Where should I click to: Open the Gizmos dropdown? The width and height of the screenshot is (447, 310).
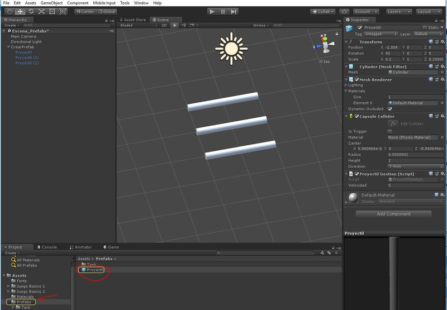point(261,25)
